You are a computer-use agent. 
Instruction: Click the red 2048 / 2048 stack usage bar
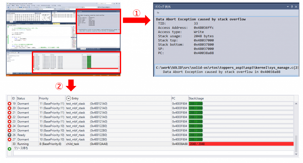[x=241, y=144]
